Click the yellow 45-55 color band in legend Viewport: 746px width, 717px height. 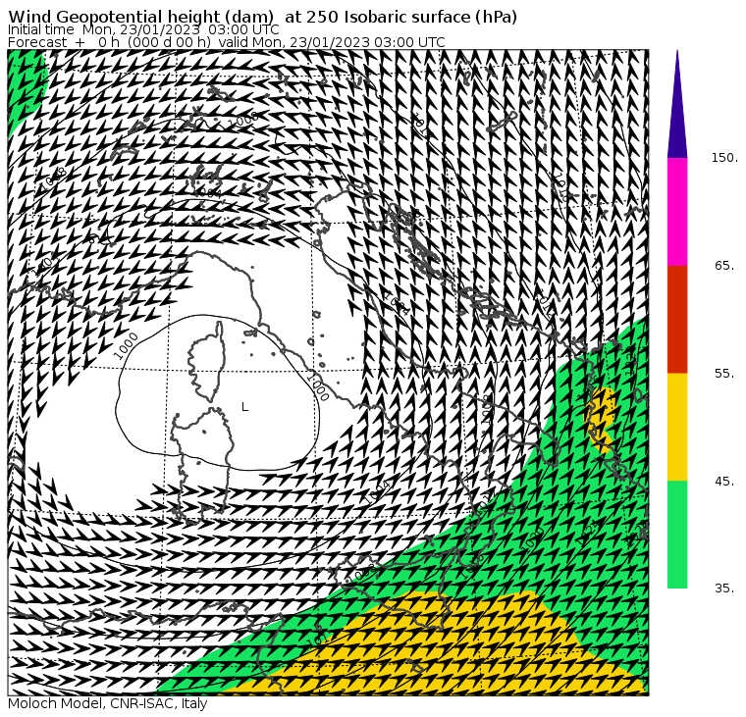(x=677, y=427)
